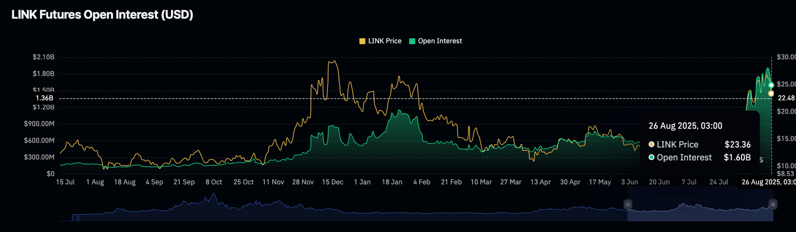796x232 pixels.
Task: Click the $23.36 value in the tooltip
Action: click(737, 145)
